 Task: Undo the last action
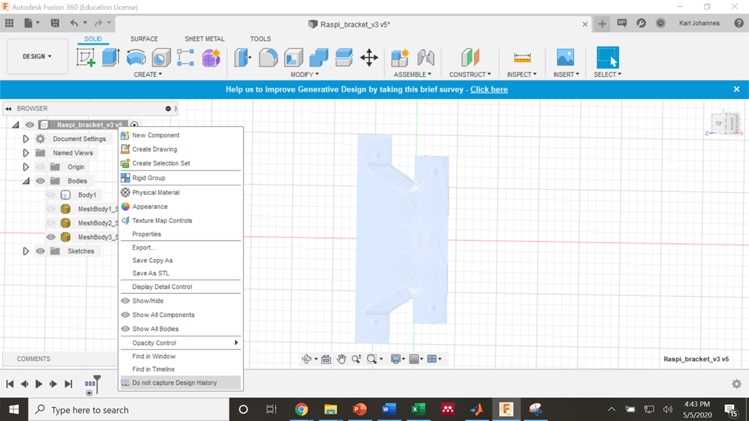click(x=74, y=23)
